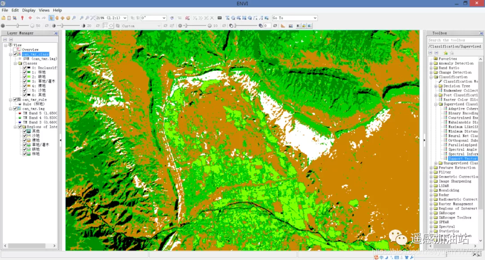Expand the Anomaly Detection toolbox folder

[x=431, y=63]
